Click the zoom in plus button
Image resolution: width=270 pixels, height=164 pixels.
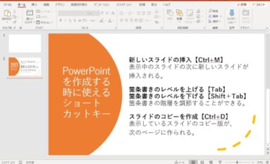click(x=253, y=162)
